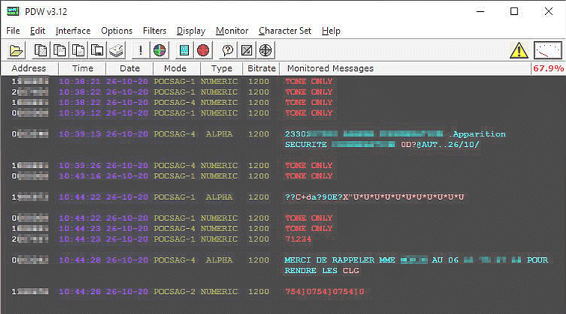Click TONE ONLY in the 10:38:21 row
The image size is (566, 314).
click(308, 81)
